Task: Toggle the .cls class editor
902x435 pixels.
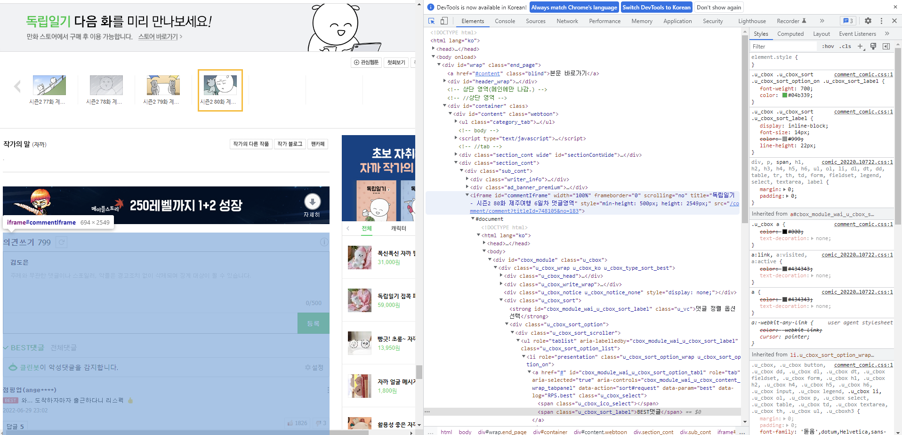Action: [846, 46]
